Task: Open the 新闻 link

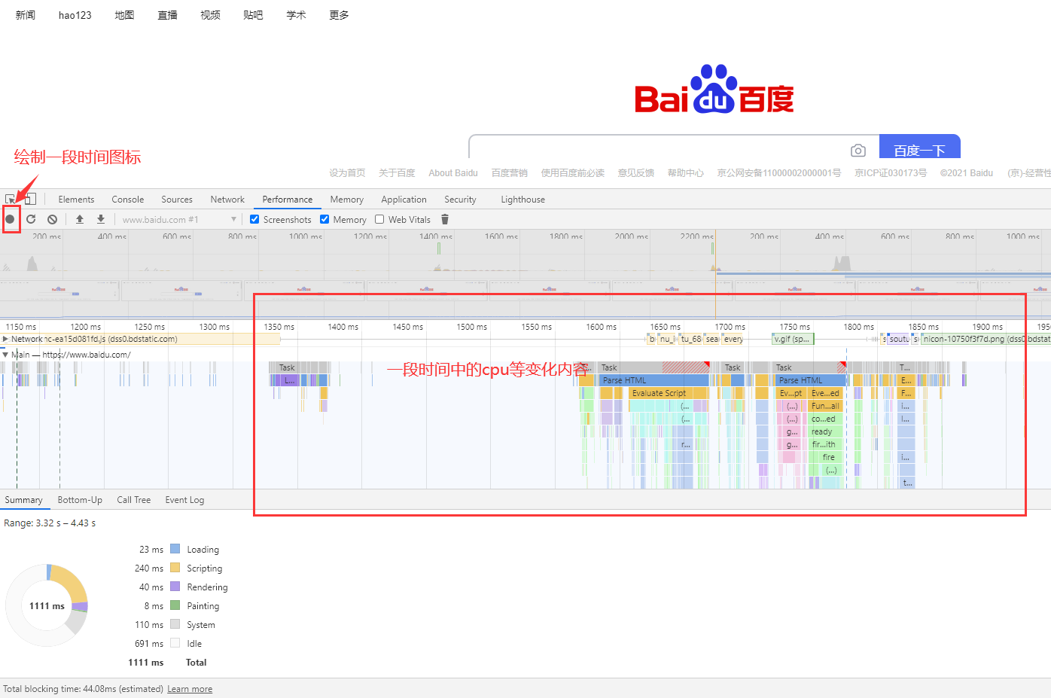Action: pos(26,15)
